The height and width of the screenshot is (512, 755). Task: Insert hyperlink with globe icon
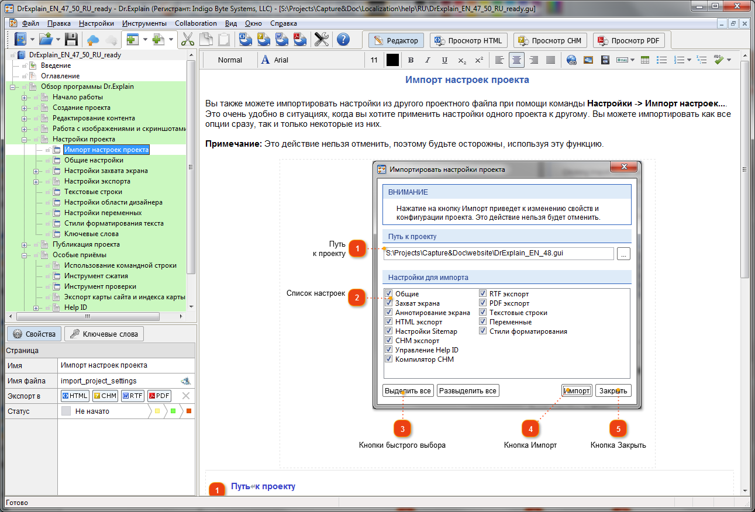pyautogui.click(x=572, y=60)
